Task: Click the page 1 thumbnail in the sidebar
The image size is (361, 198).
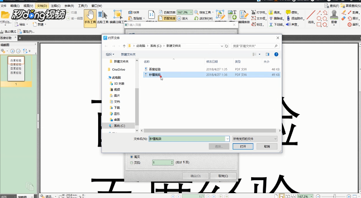Action: (16, 69)
